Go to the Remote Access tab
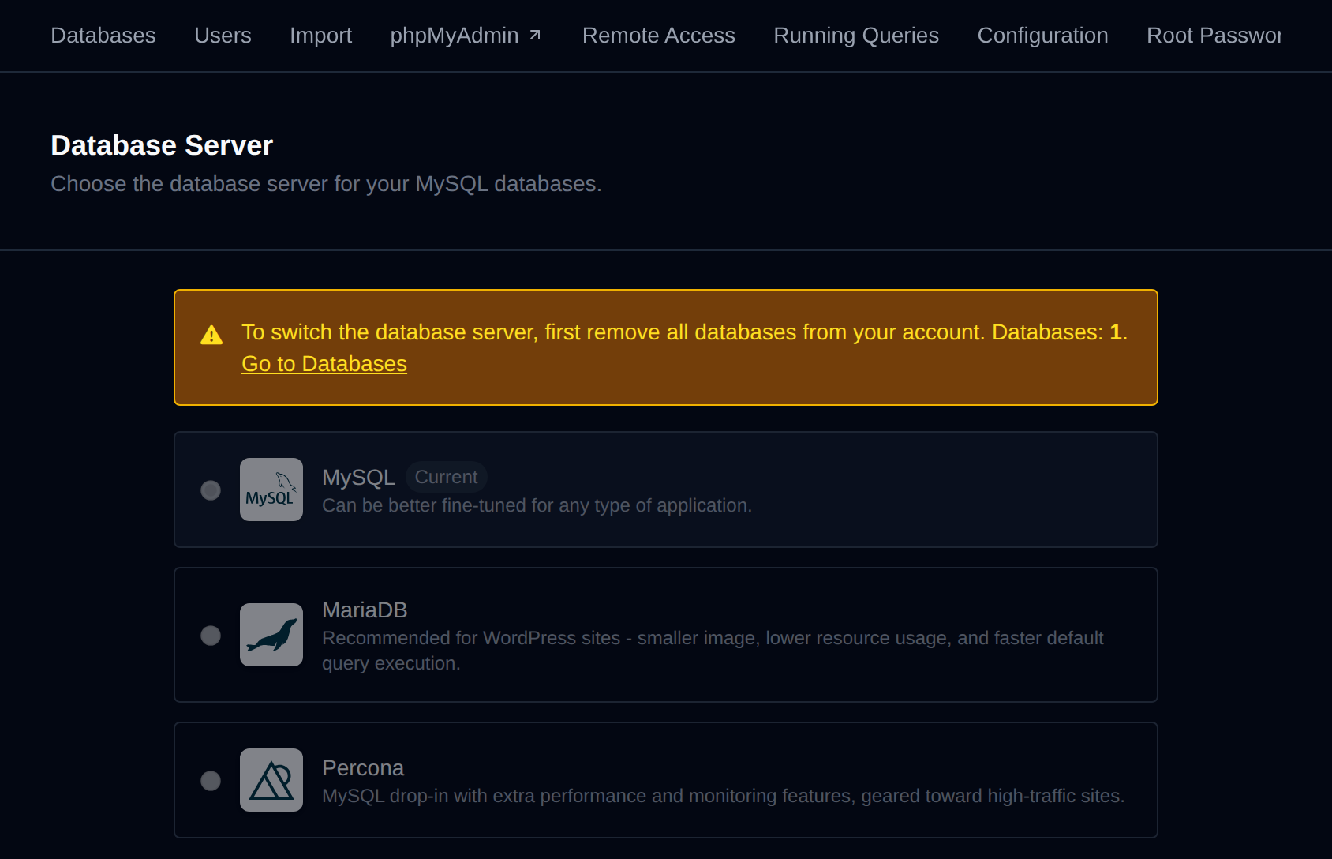Screen dimensions: 1332x859 point(659,36)
